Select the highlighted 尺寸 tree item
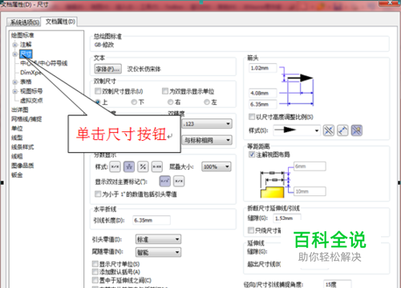This screenshot has width=401, height=288. (26, 54)
